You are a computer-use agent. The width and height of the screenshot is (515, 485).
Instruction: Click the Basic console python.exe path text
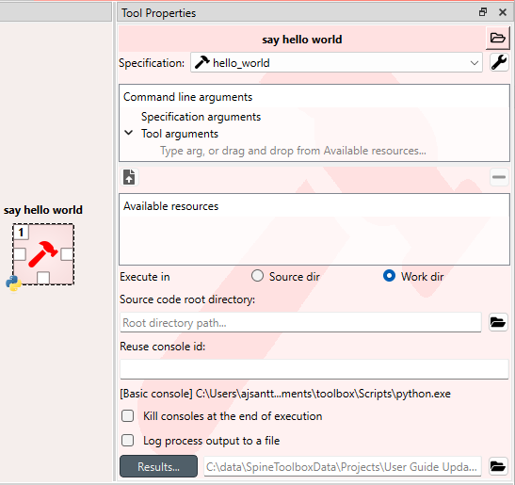[285, 394]
